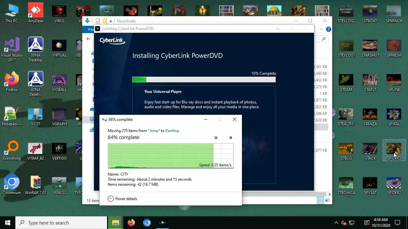The image size is (408, 229).
Task: Select the STBOHICA desktop icon
Action: pyautogui.click(x=346, y=185)
